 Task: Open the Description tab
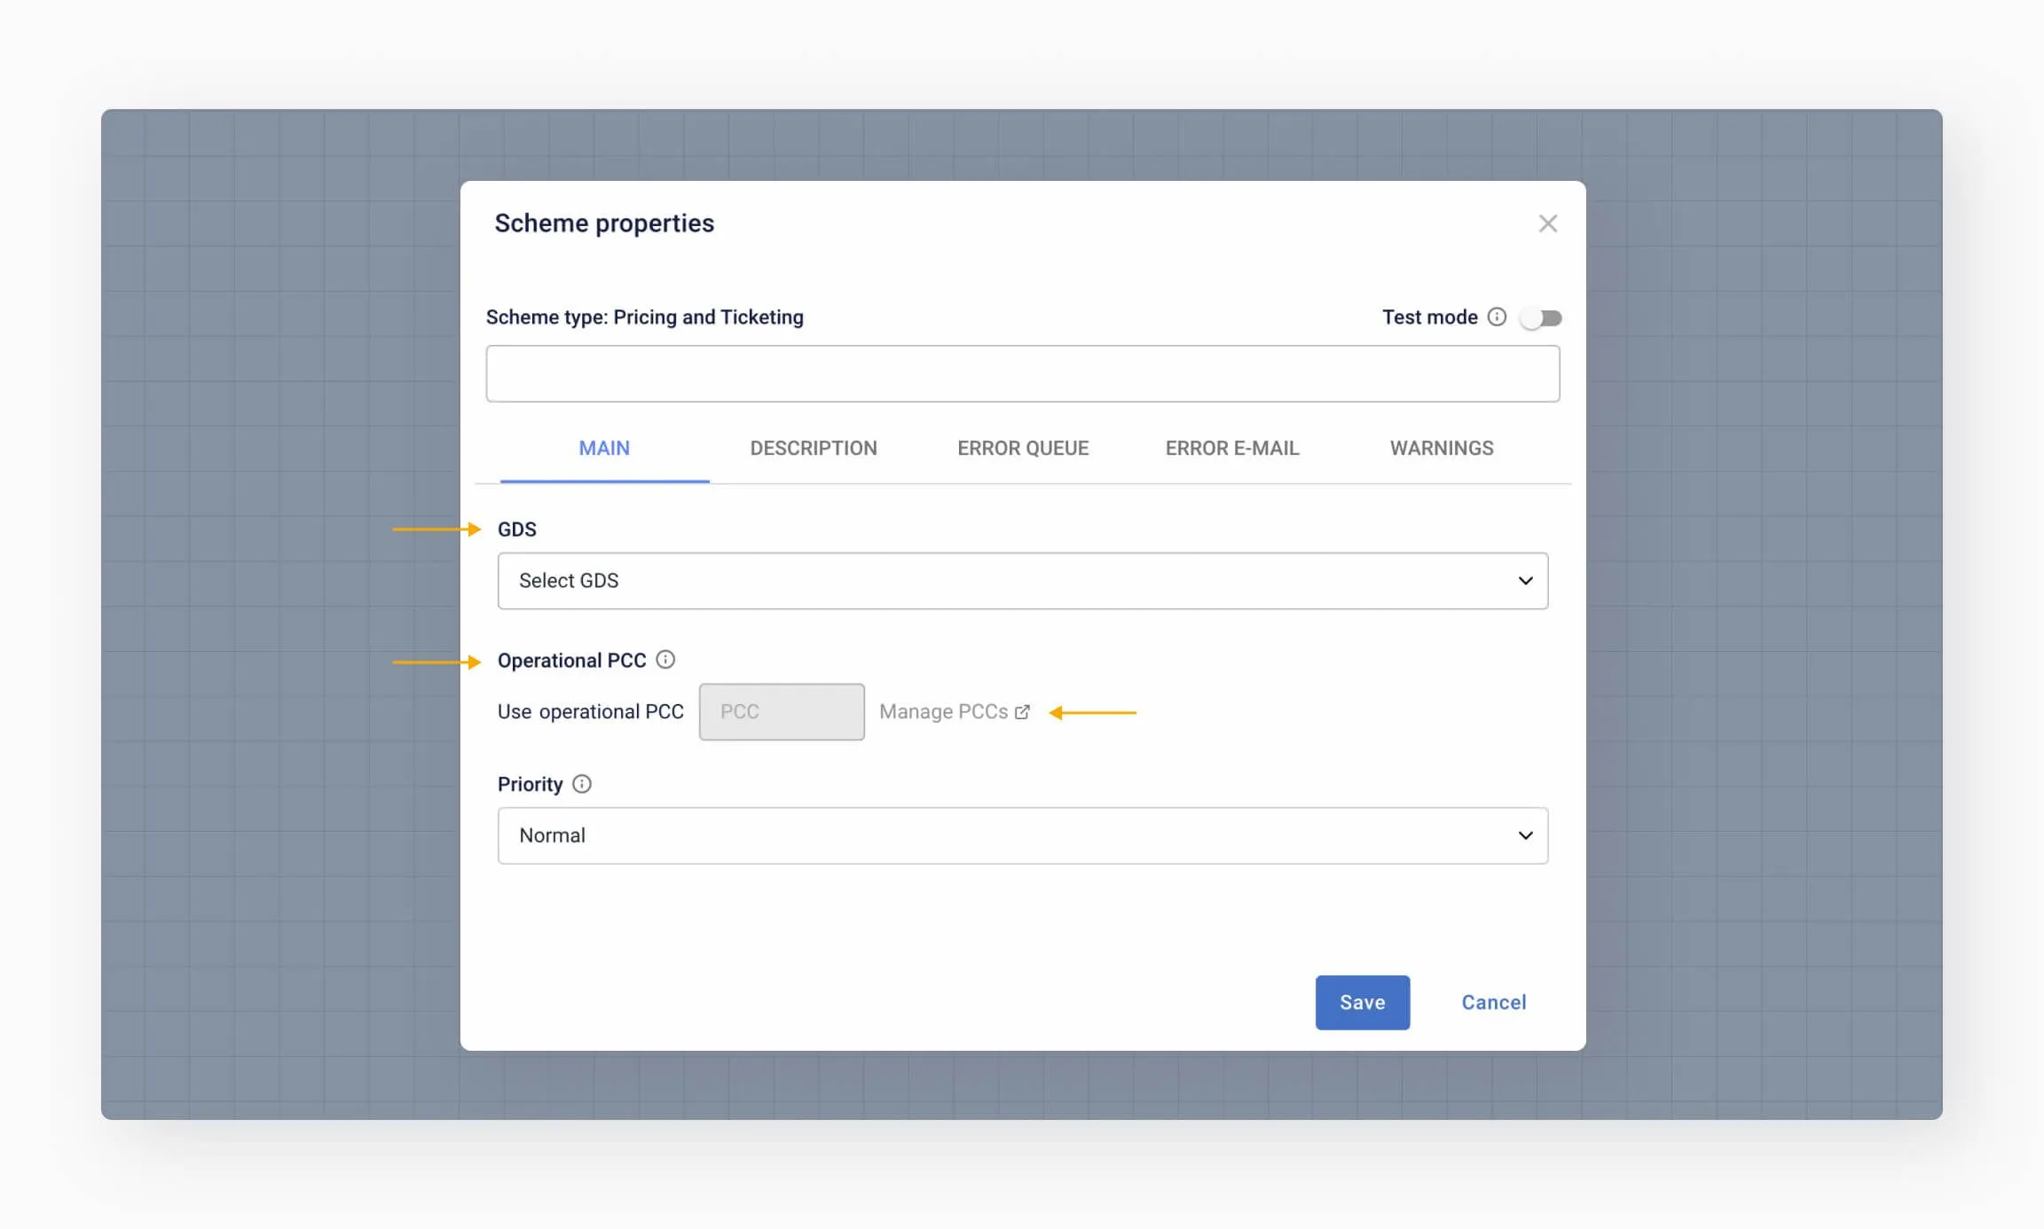tap(814, 449)
